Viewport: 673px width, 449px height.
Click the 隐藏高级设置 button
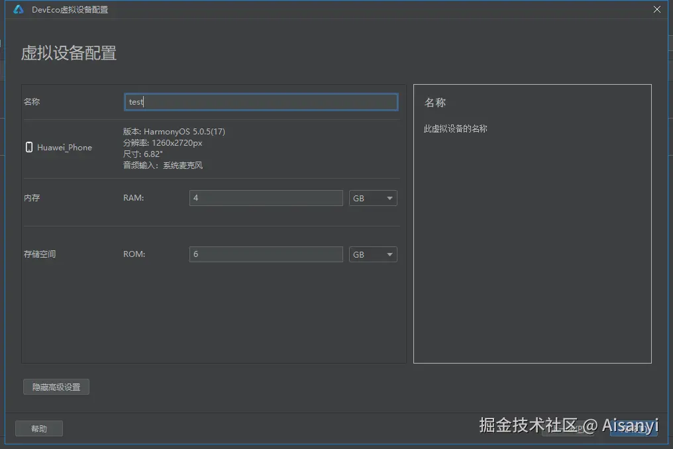[x=56, y=387]
